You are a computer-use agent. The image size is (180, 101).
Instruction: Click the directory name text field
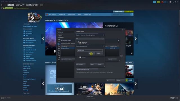coord(90,50)
